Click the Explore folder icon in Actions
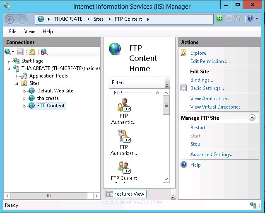Viewport: 265px width, 213px height. (183, 53)
